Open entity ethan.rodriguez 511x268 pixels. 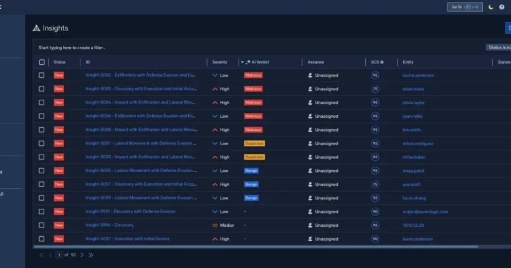(x=418, y=143)
